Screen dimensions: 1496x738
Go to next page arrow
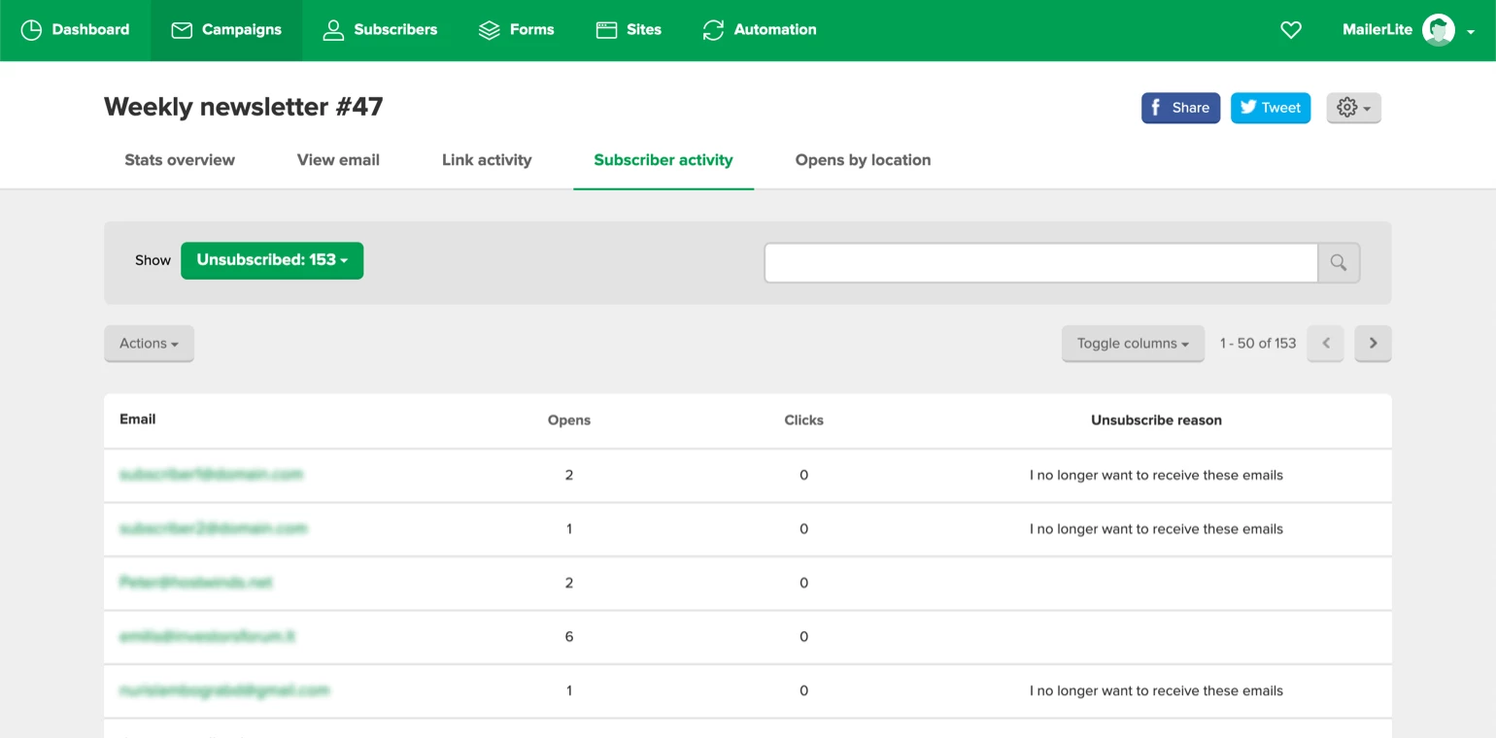pos(1373,344)
